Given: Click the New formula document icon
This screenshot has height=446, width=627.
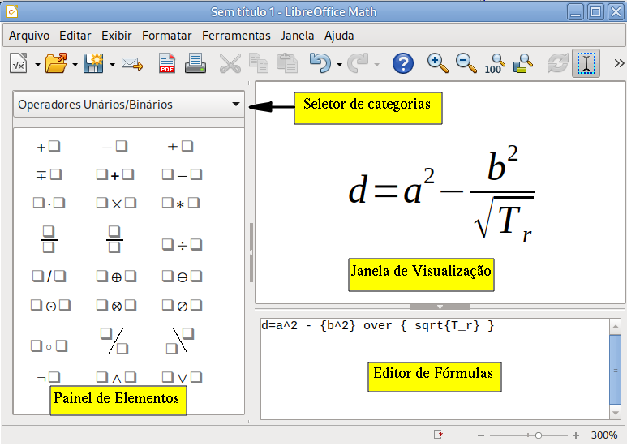Looking at the screenshot, I should point(19,63).
